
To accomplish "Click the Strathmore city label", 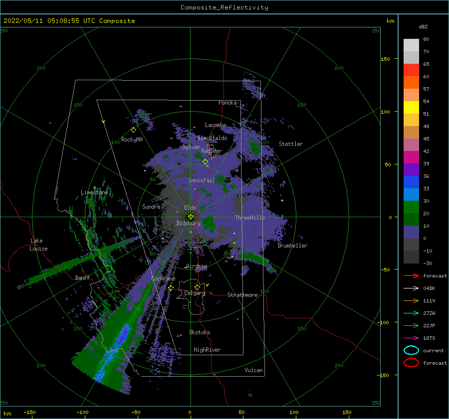I will point(242,295).
